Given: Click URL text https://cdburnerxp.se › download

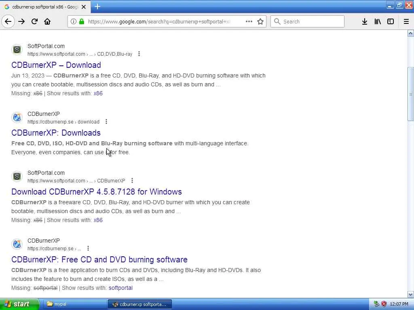Looking at the screenshot, I should (x=63, y=122).
